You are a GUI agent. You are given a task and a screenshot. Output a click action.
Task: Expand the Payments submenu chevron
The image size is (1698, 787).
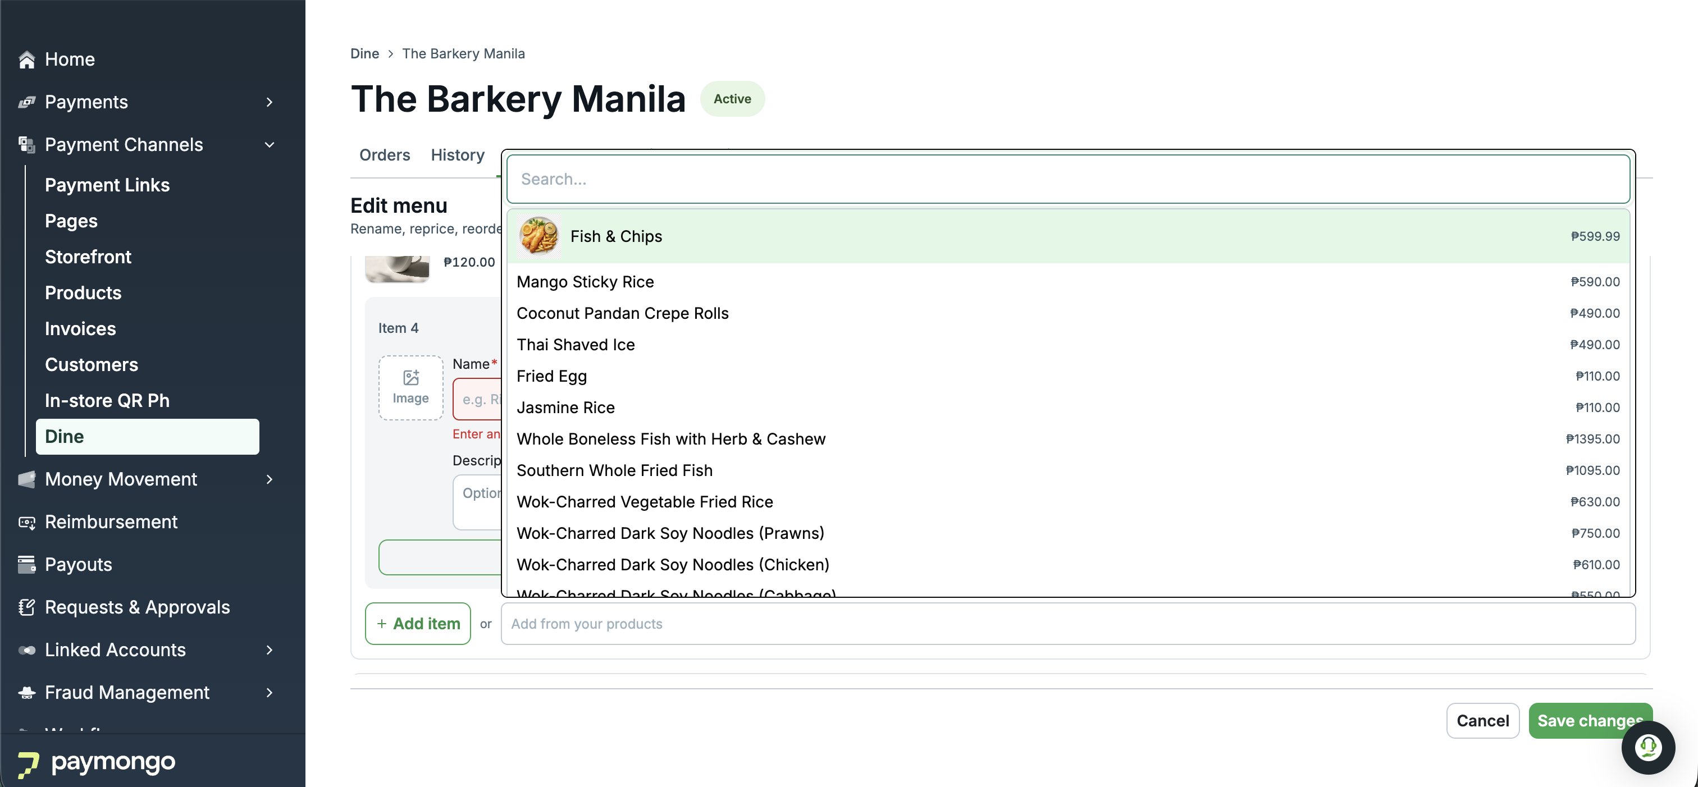(269, 102)
